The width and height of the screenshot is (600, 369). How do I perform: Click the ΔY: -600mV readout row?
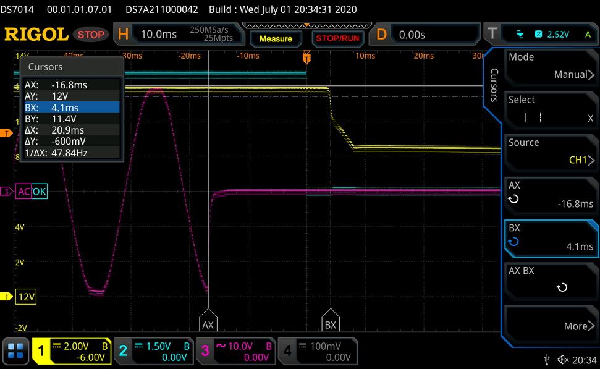(x=72, y=142)
